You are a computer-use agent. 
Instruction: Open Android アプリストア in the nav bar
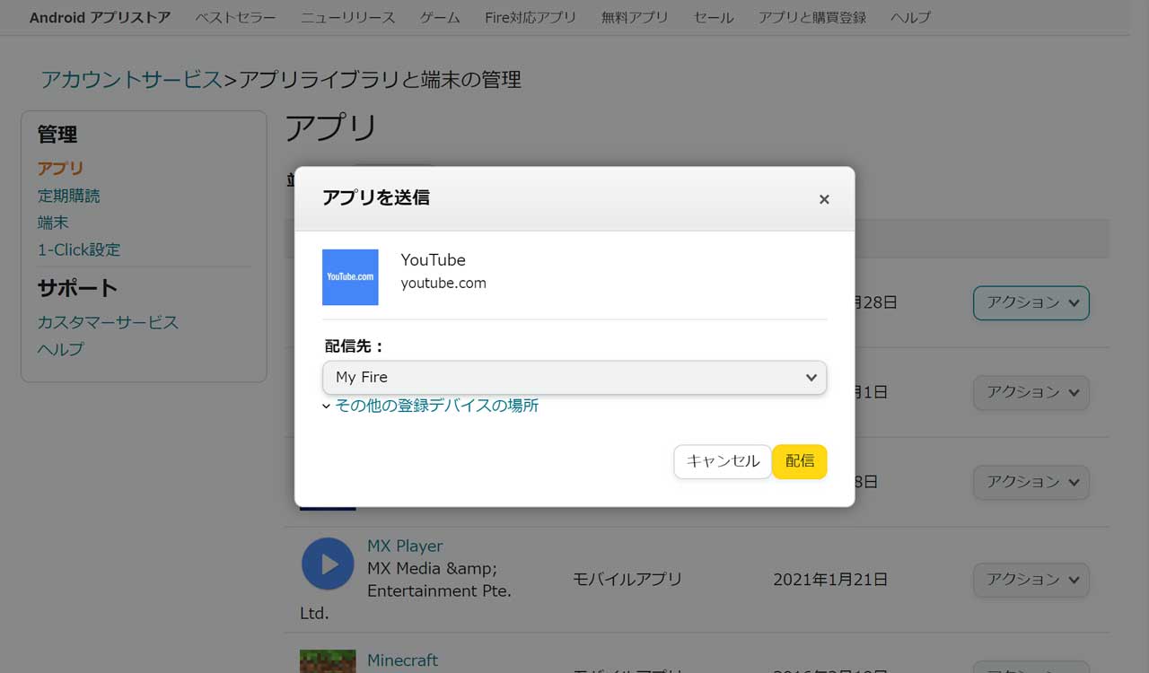pyautogui.click(x=100, y=17)
